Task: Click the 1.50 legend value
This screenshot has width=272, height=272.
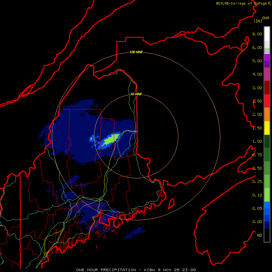Action: (257, 128)
